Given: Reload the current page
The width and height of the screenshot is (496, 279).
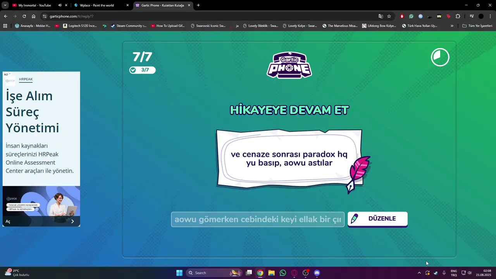Looking at the screenshot, I should tap(24, 16).
